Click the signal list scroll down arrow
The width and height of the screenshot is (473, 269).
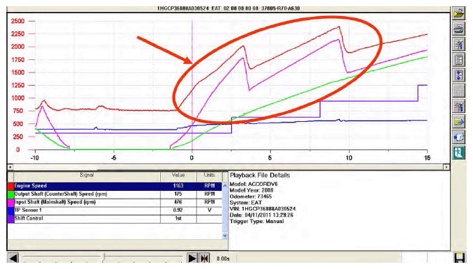pos(225,236)
